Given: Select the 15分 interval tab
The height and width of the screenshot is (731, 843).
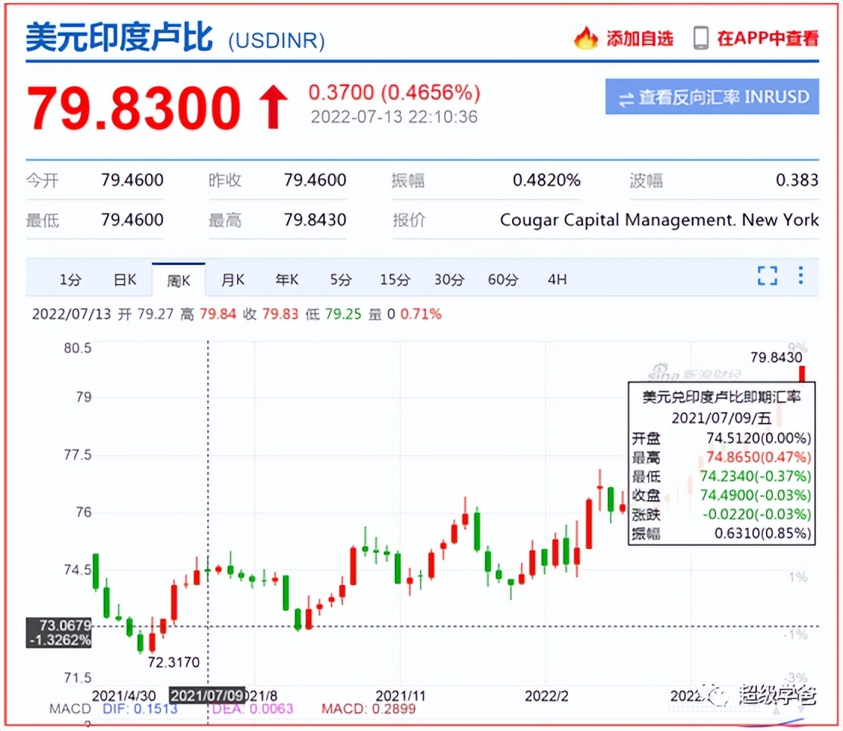Looking at the screenshot, I should pyautogui.click(x=393, y=279).
